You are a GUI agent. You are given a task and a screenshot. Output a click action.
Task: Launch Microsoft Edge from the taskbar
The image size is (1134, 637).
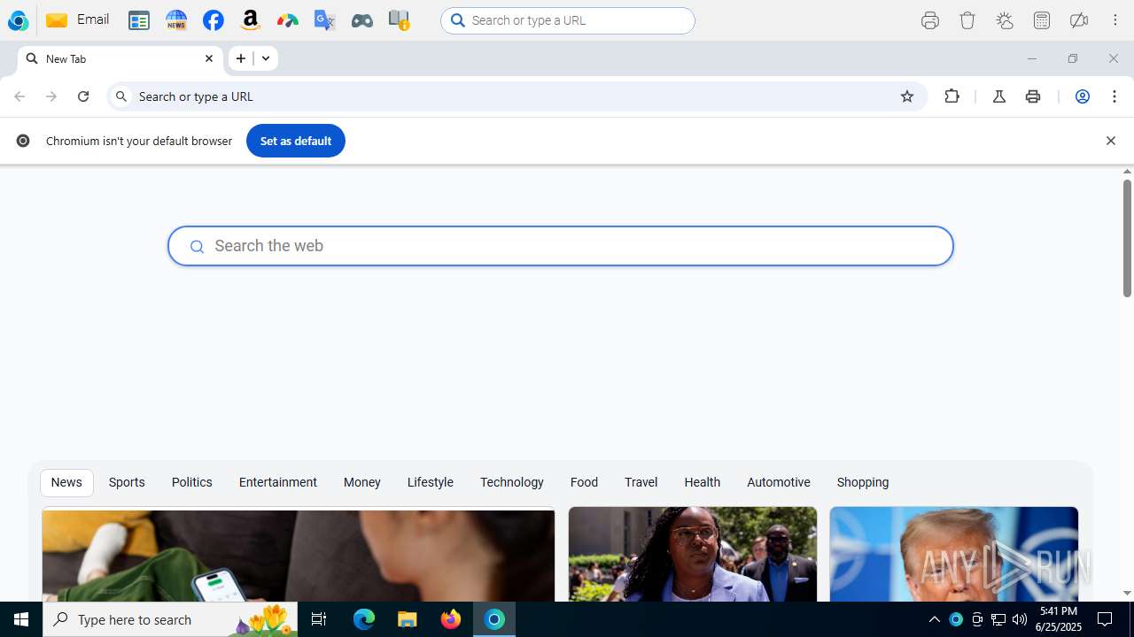tap(364, 619)
